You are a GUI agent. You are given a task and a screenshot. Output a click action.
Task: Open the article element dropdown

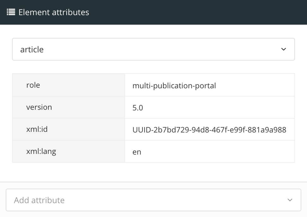(x=153, y=49)
